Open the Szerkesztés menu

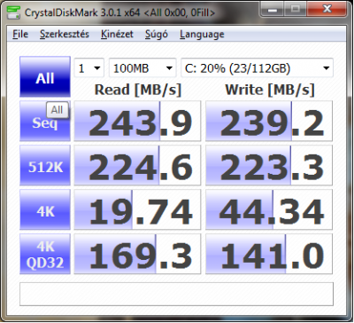tap(65, 35)
